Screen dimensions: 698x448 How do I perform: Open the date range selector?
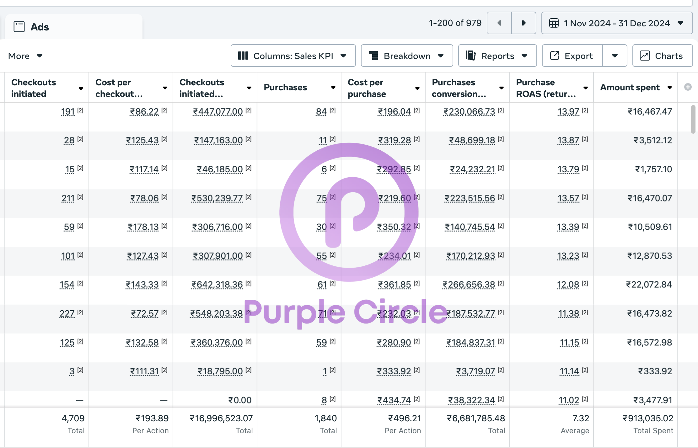click(x=617, y=23)
